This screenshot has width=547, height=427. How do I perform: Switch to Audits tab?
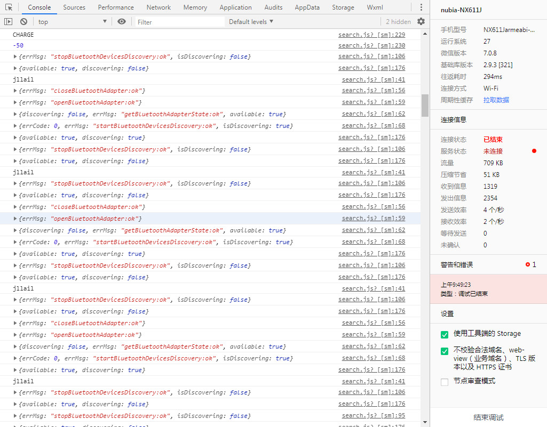pos(273,7)
